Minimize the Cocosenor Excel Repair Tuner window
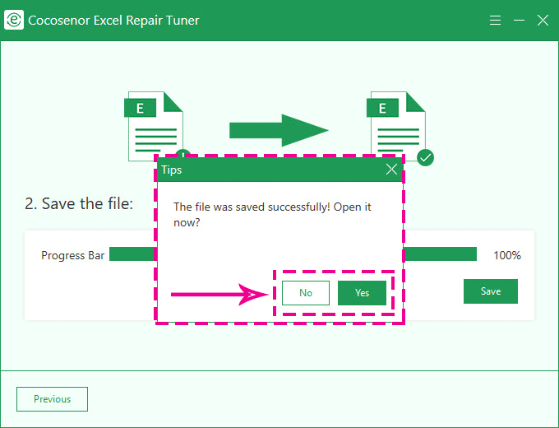This screenshot has height=428, width=559. point(519,21)
